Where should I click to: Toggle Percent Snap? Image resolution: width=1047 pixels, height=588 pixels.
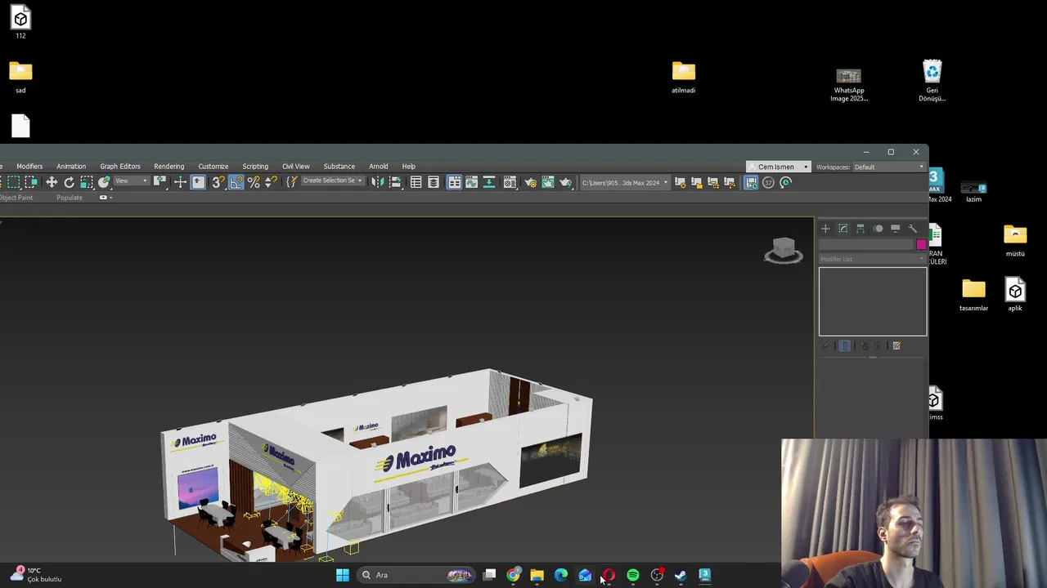click(254, 182)
